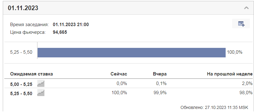Click the 99,9% value under Вчера
Image resolution: width=254 pixels, height=112 pixels.
pos(160,93)
